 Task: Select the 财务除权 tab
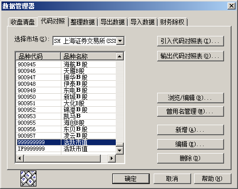(x=172, y=22)
